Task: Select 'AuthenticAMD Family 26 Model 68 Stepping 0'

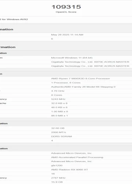Action: [83, 87]
